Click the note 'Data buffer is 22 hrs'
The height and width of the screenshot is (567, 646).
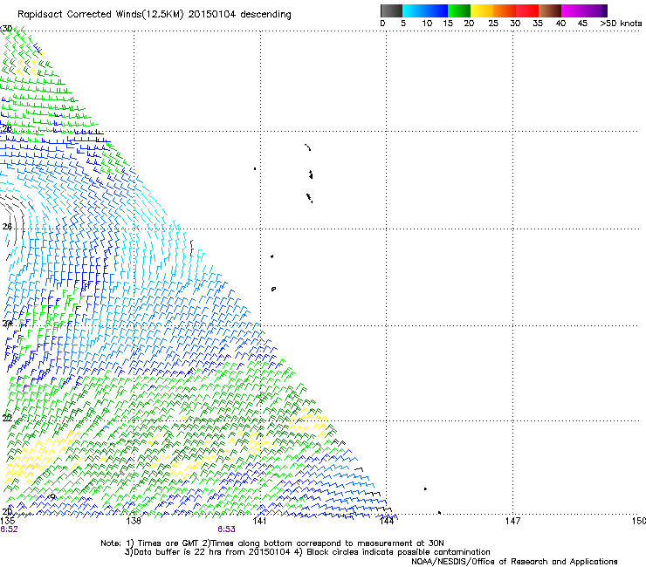(178, 552)
